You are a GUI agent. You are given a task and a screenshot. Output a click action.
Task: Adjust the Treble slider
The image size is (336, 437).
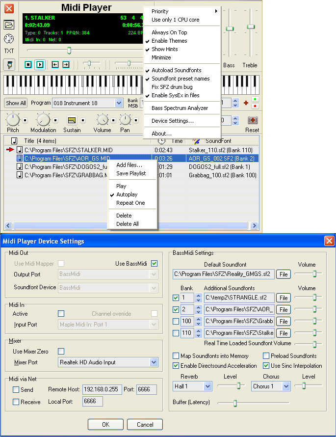pyautogui.click(x=251, y=27)
